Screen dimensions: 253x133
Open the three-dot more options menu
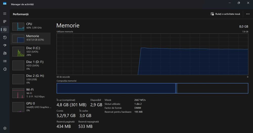[x=248, y=14]
